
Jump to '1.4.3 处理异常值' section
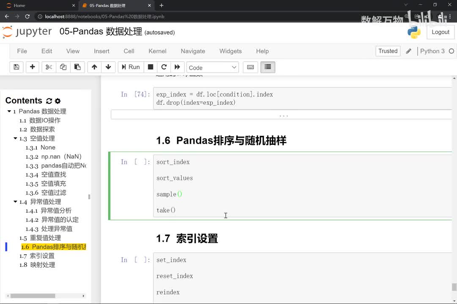(x=49, y=229)
